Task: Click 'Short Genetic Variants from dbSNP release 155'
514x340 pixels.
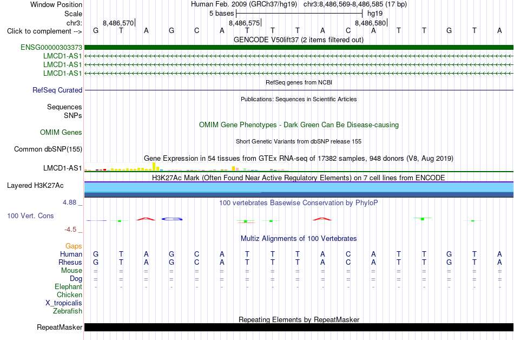Action: [299, 141]
